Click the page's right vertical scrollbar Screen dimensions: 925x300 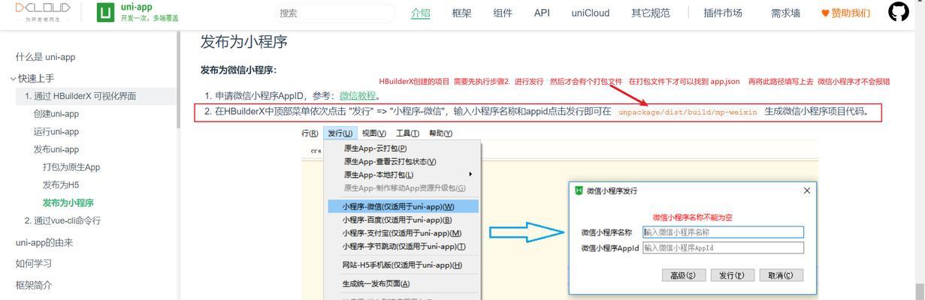tap(920, 291)
